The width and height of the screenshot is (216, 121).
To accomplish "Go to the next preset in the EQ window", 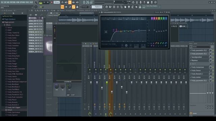I will (162, 12).
